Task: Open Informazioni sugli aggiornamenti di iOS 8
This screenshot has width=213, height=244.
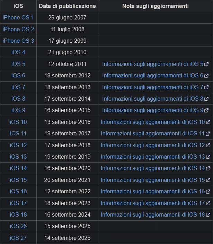Action: (x=155, y=99)
